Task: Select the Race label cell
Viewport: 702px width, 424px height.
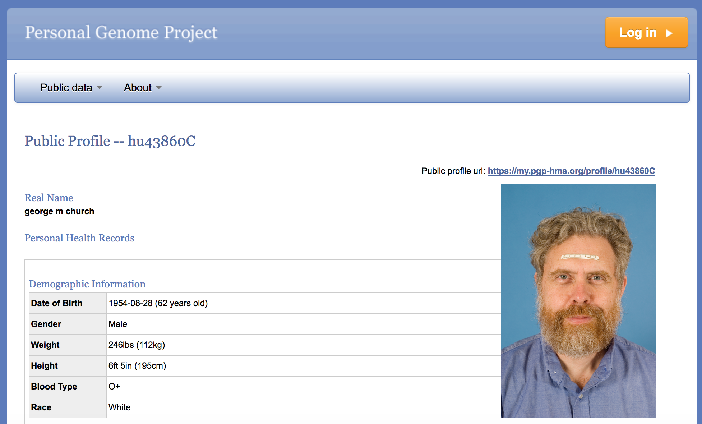Action: tap(68, 407)
